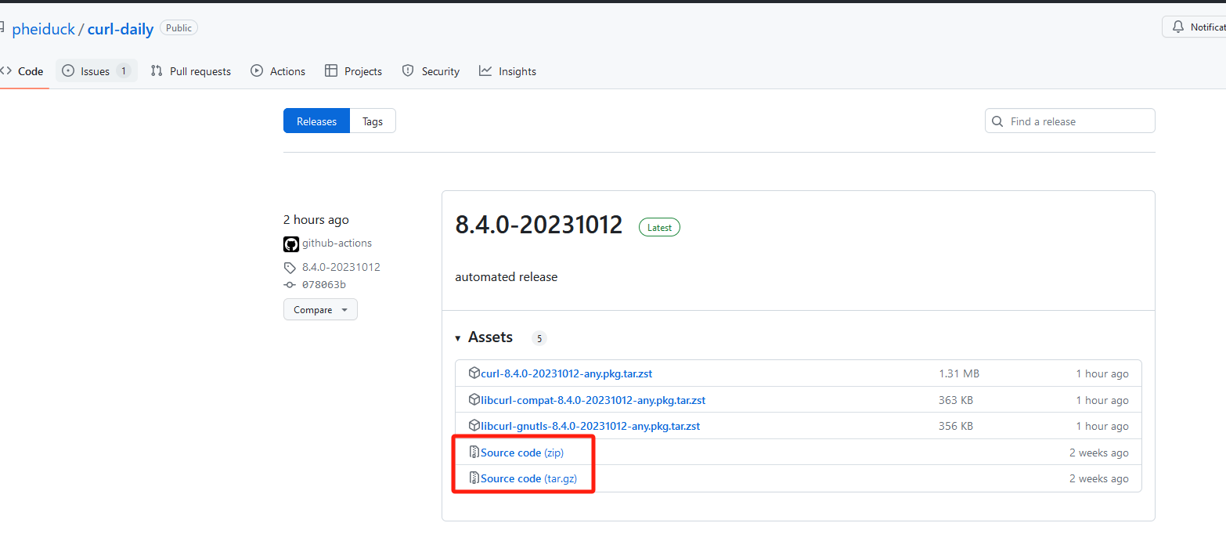Switch to the Tags view

tap(373, 121)
